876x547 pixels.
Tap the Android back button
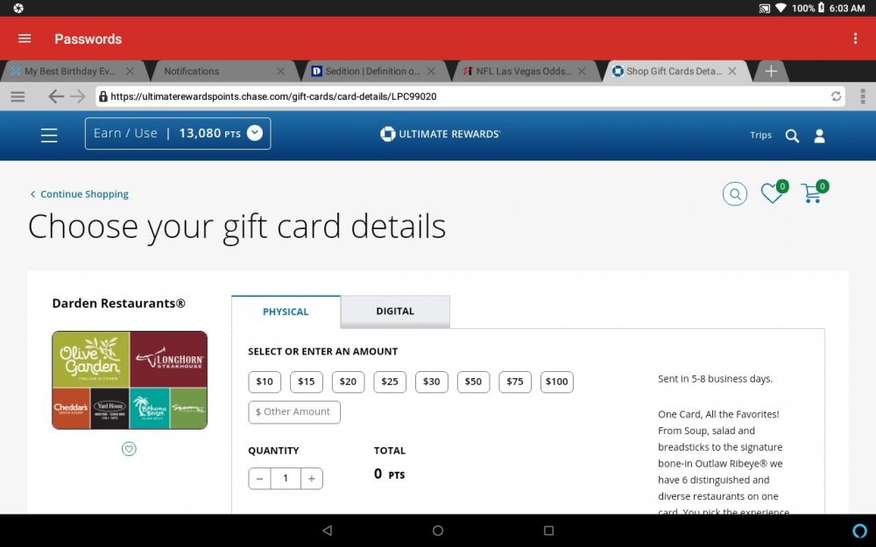coord(328,530)
